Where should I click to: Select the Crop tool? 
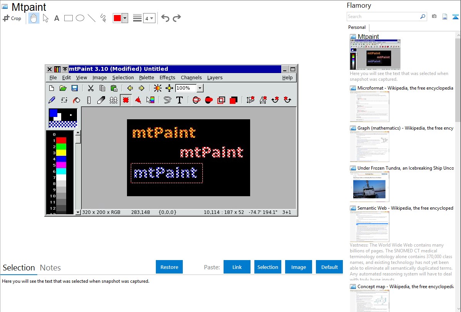pos(12,18)
